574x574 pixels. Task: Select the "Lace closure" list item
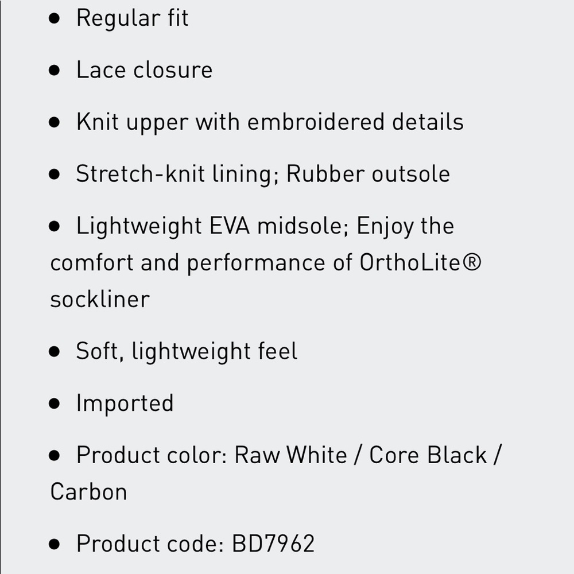[144, 70]
